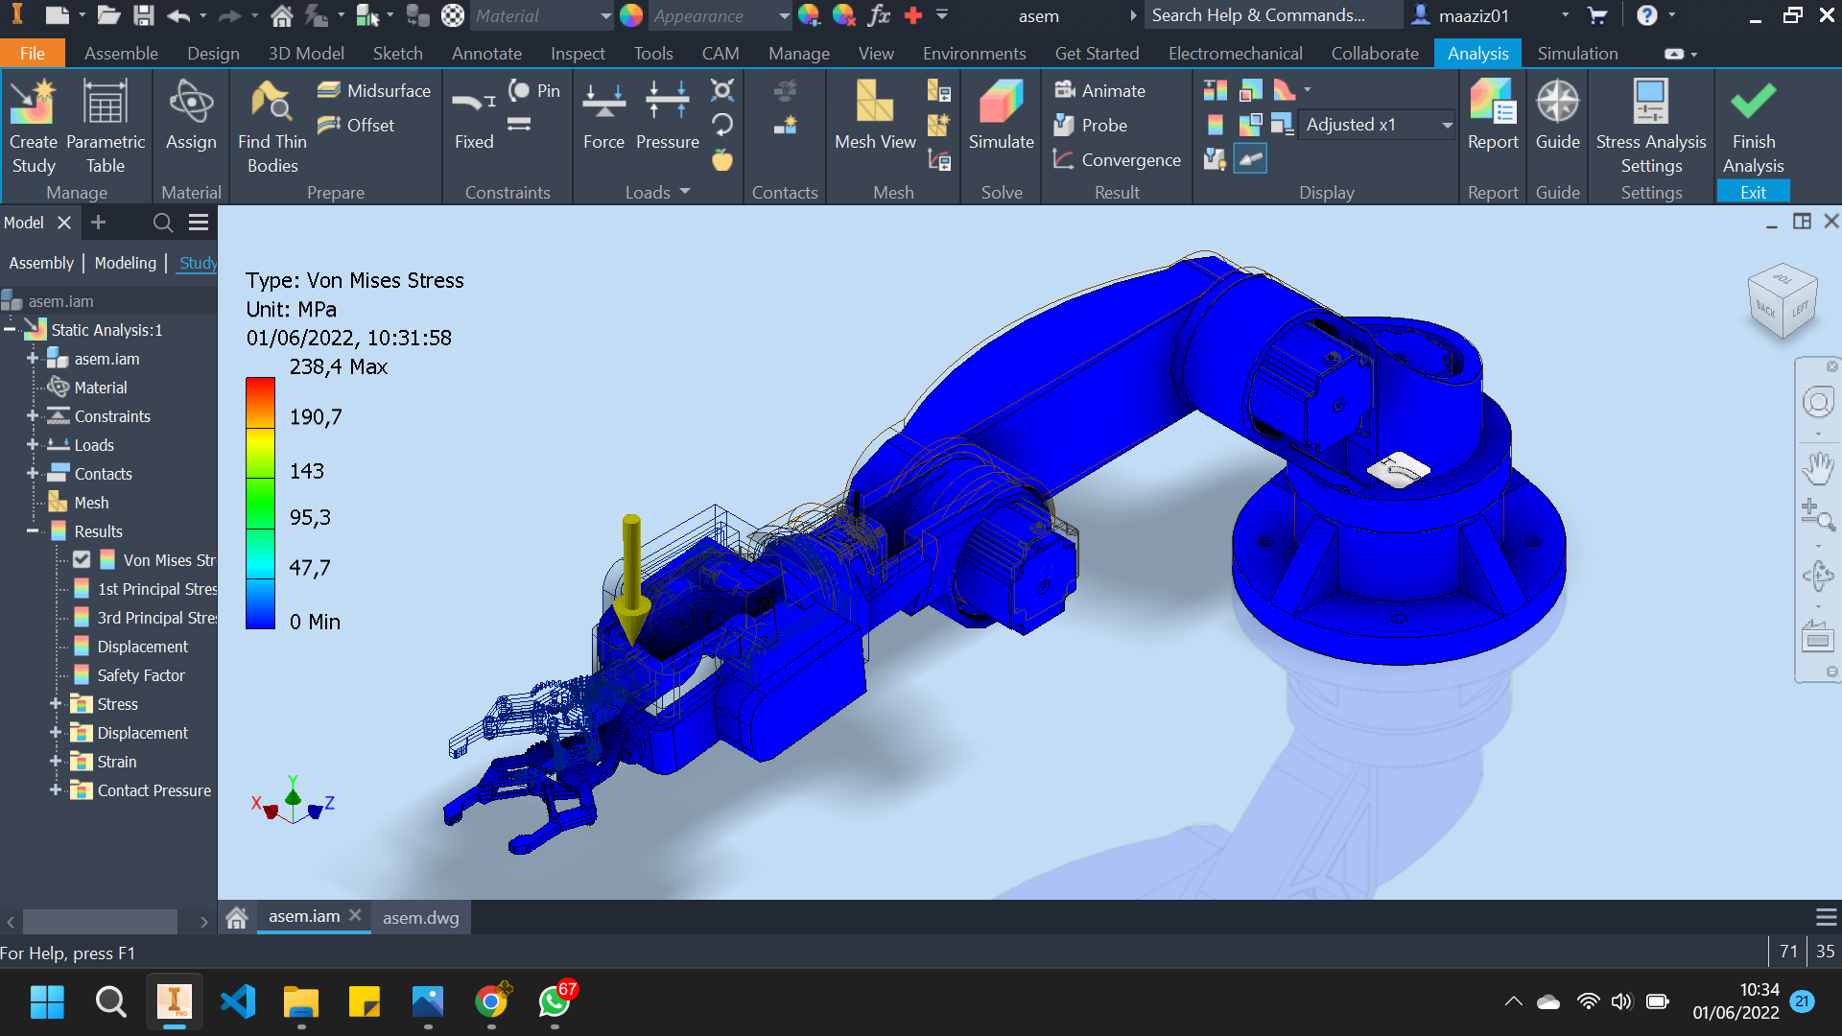Collapse the Results node
The width and height of the screenshot is (1842, 1036).
(x=32, y=531)
